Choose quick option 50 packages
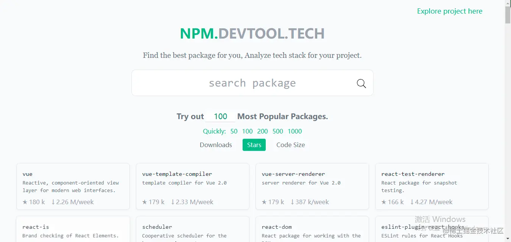The image size is (511, 242). click(234, 132)
